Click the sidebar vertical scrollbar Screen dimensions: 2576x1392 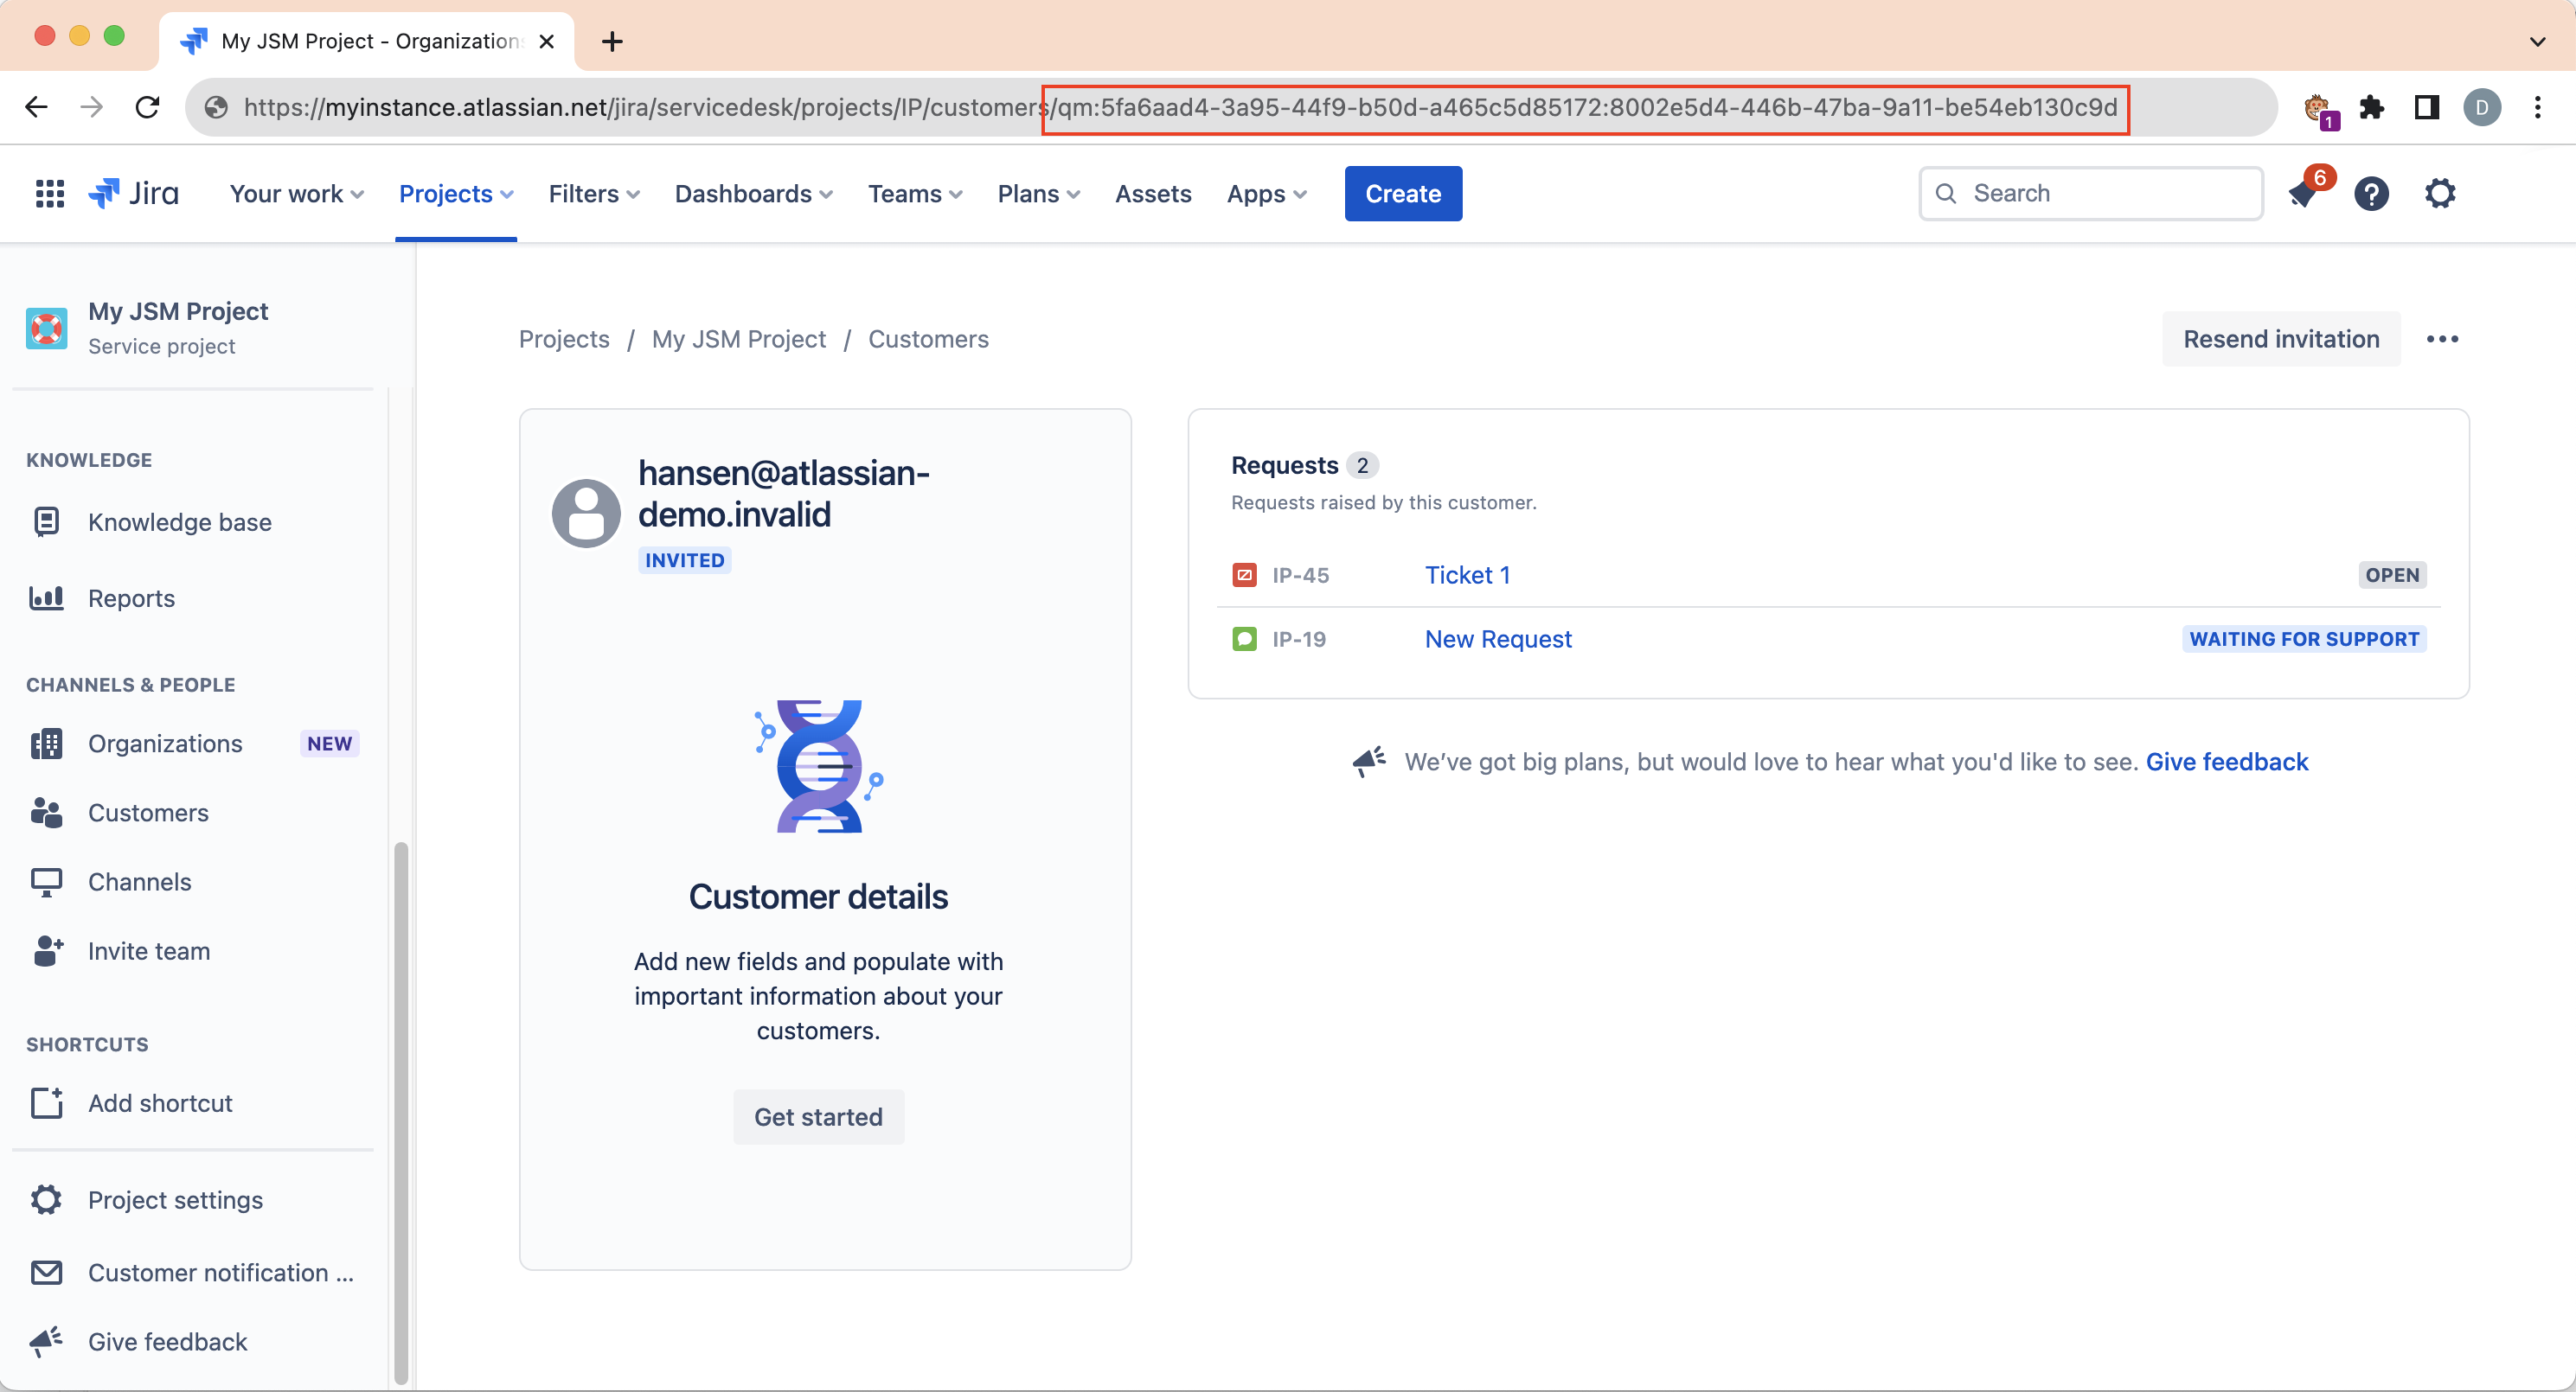pos(401,1109)
